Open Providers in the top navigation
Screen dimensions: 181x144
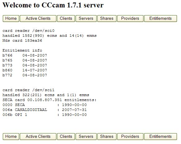coord(130,19)
